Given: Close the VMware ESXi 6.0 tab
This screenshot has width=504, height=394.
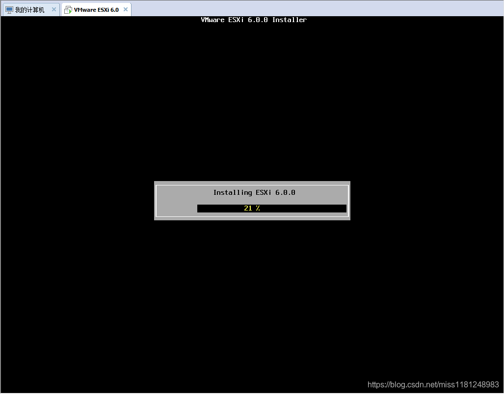Looking at the screenshot, I should pos(126,10).
